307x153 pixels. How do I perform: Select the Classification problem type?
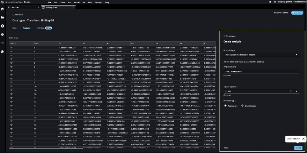pos(242,106)
